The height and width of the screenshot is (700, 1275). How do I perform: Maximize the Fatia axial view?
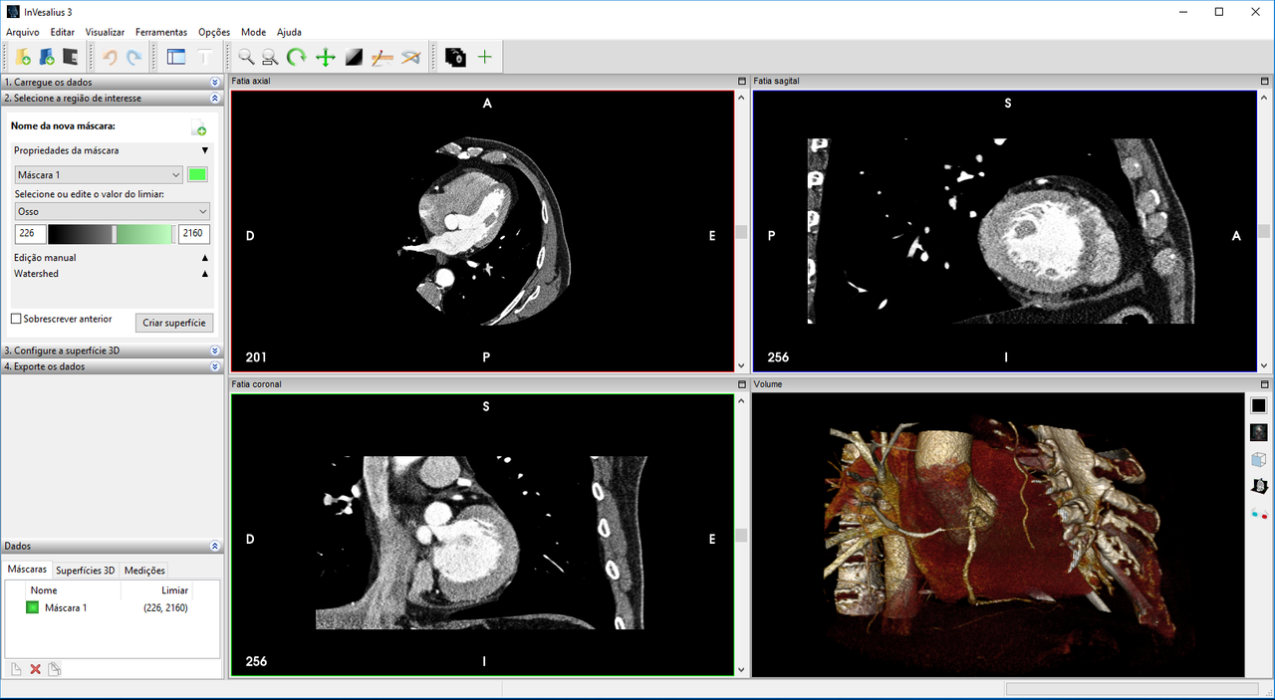[741, 81]
